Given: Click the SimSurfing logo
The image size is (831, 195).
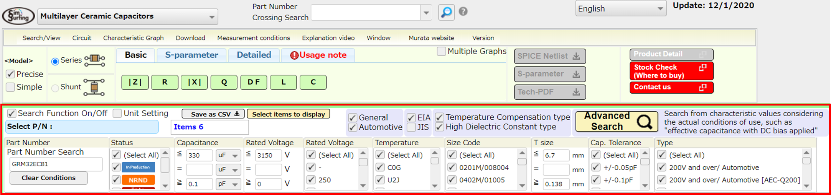Looking at the screenshot, I should 18,16.
